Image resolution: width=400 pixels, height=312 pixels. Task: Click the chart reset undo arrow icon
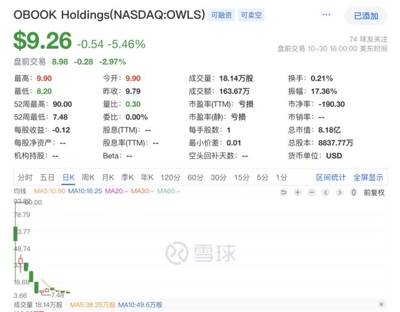284,192
